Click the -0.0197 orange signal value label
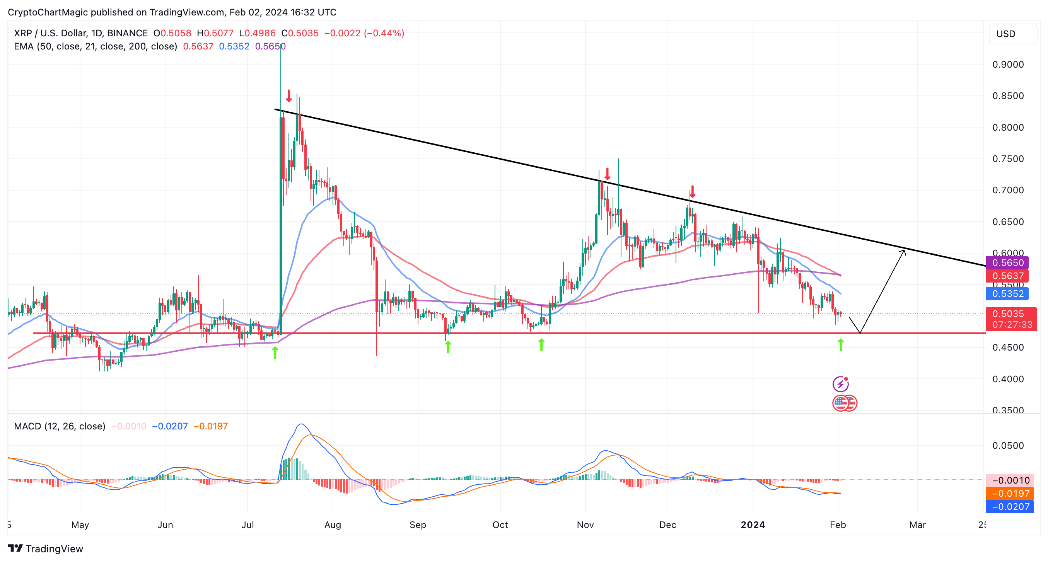 point(1010,494)
